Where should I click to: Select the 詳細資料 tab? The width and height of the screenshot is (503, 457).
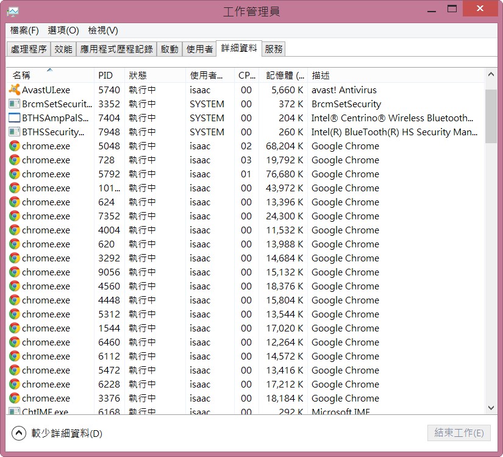(x=239, y=48)
